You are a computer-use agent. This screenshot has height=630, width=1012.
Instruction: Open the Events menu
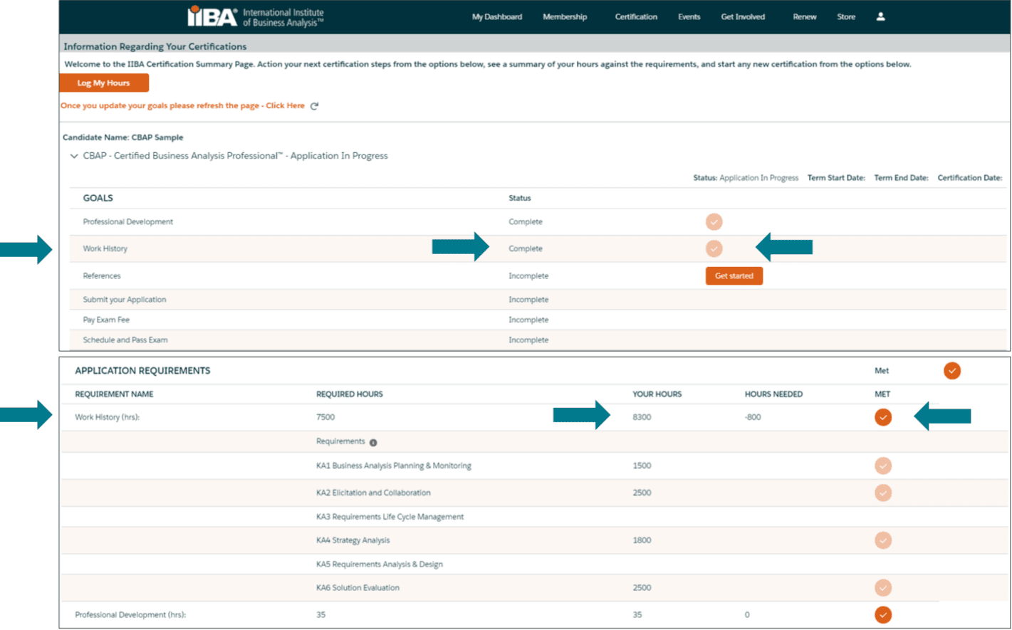click(x=689, y=17)
